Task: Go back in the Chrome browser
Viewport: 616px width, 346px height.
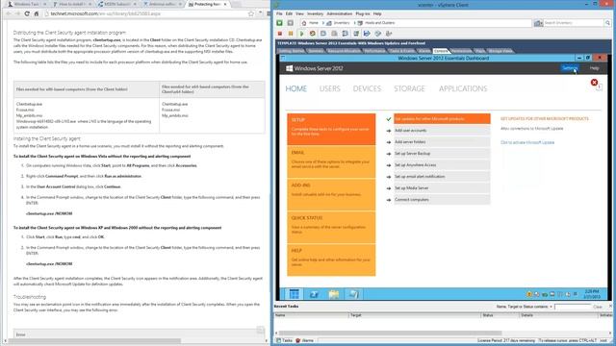Action: pos(9,13)
